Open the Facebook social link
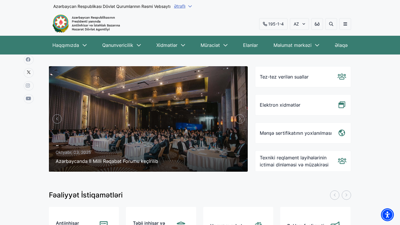400x225 pixels. coord(28,59)
